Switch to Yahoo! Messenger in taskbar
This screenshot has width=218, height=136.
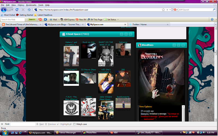point(68,133)
